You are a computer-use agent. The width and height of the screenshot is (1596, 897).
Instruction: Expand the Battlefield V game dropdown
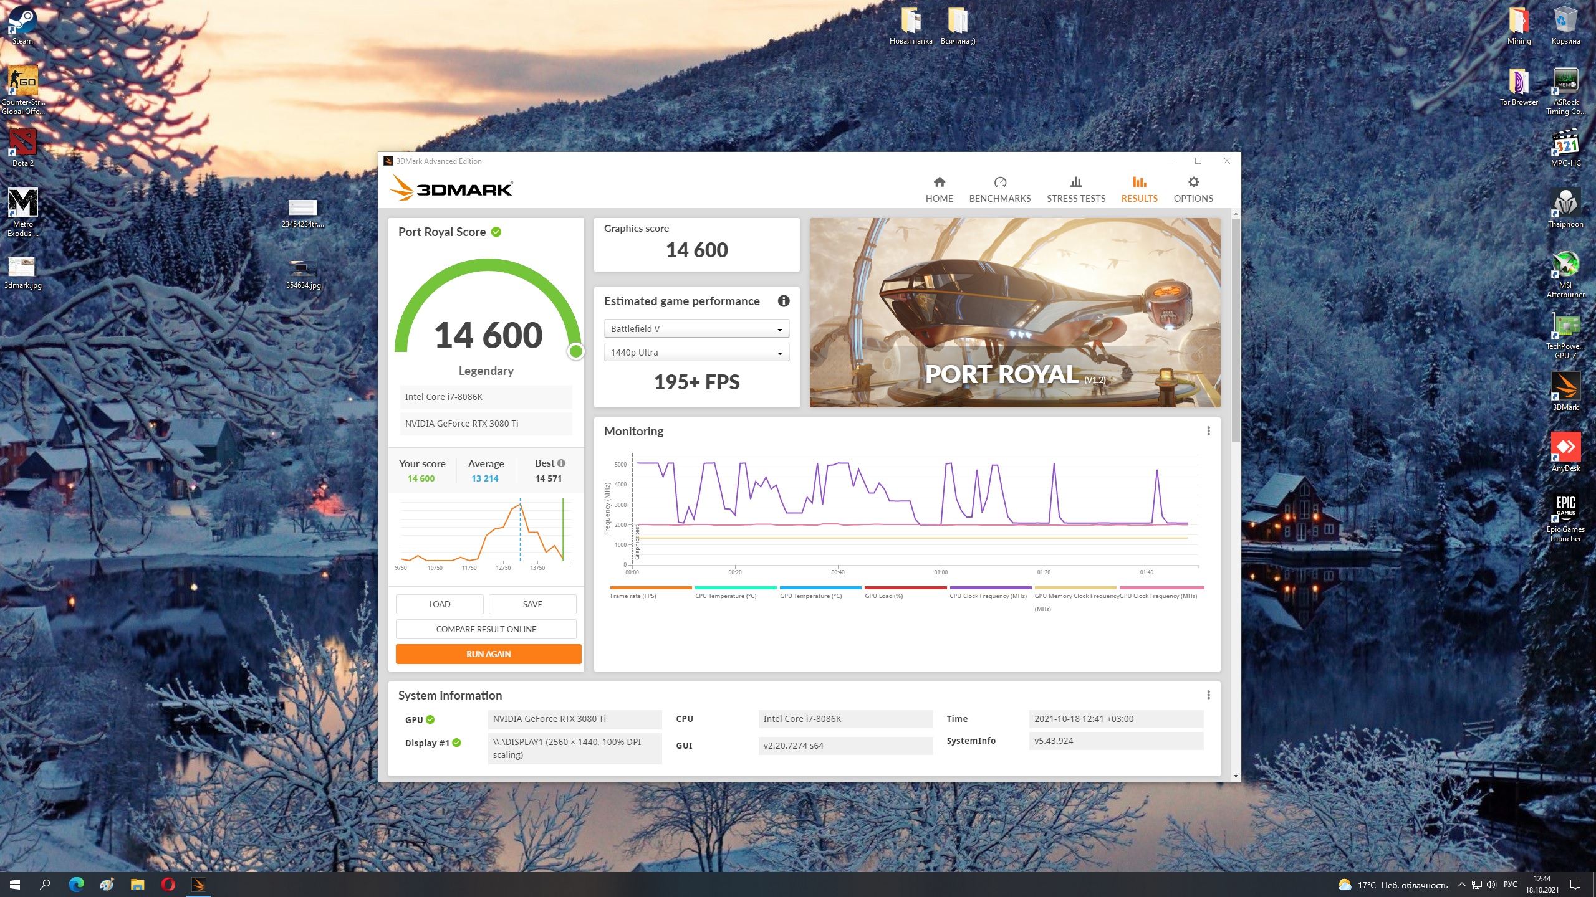tap(696, 329)
